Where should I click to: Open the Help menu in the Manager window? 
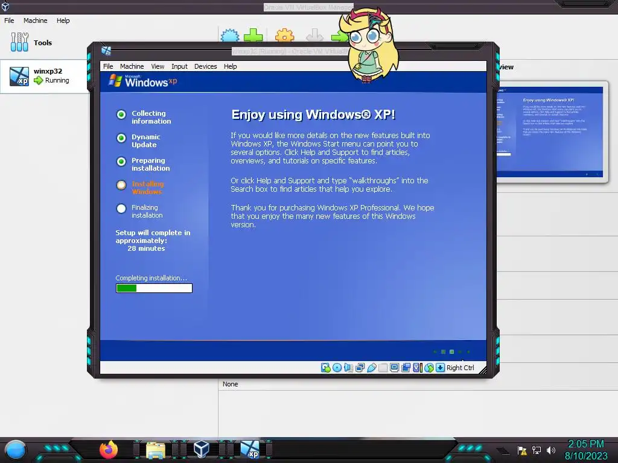coord(63,20)
